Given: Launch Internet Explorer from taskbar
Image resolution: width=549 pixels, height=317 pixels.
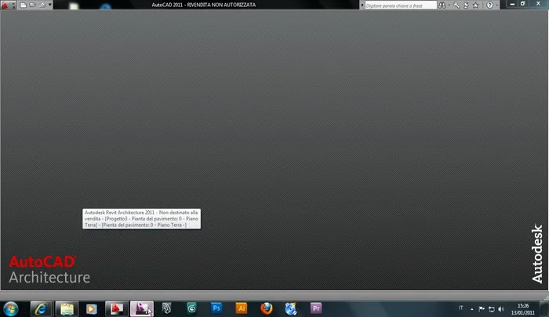Looking at the screenshot, I should [39, 308].
